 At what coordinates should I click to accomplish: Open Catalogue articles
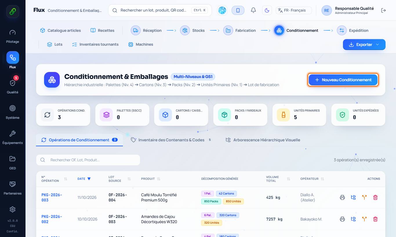tap(61, 30)
